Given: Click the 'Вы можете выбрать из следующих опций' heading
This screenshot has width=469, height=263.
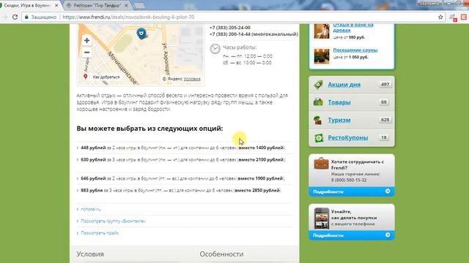Looking at the screenshot, I should 149,129.
